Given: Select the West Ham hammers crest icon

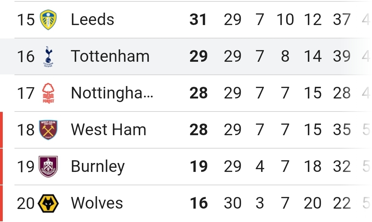Looking at the screenshot, I should tap(48, 130).
